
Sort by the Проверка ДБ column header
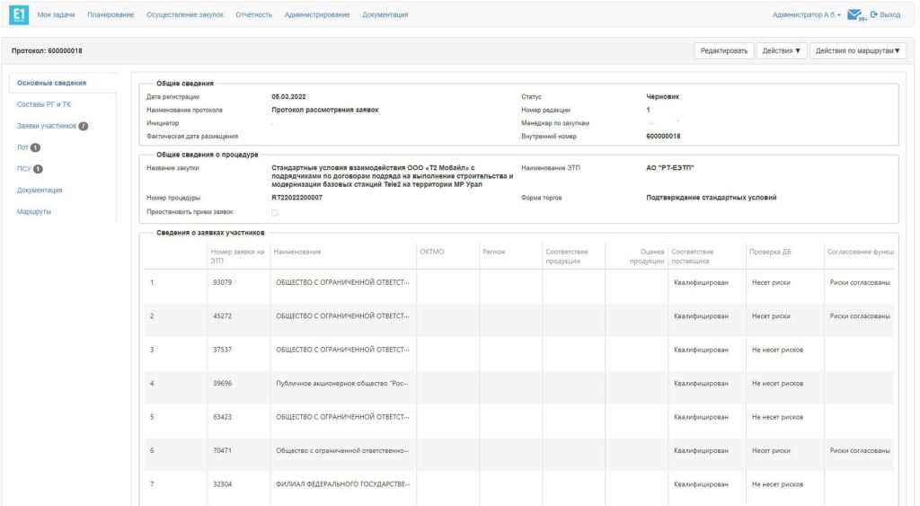766,251
